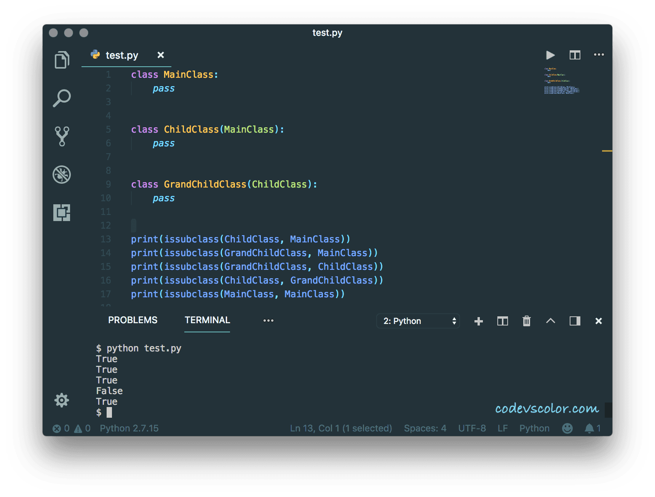
Task: Click 'print(issubclass(ChildClass, MainClass))' on line 13
Action: (240, 239)
